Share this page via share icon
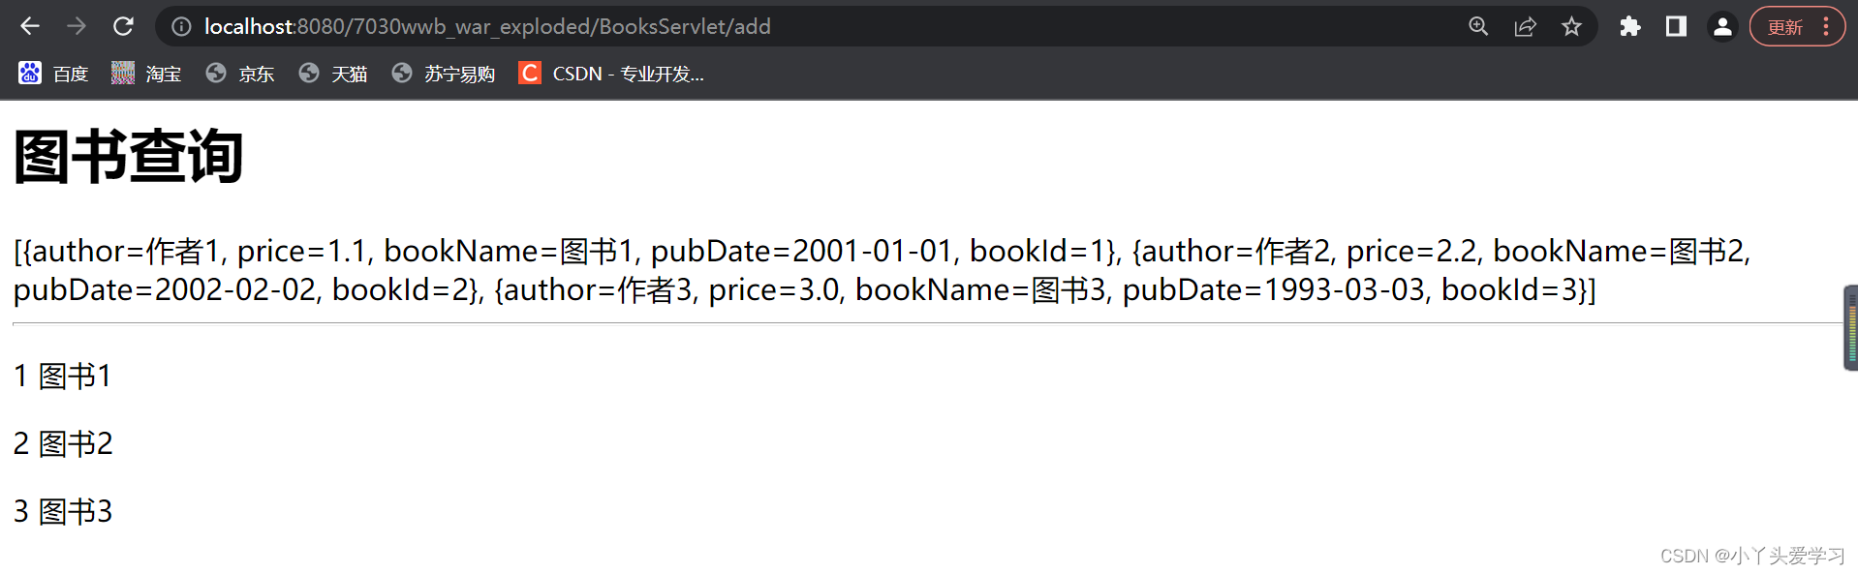Screen dimensions: 1858x574 1525,26
